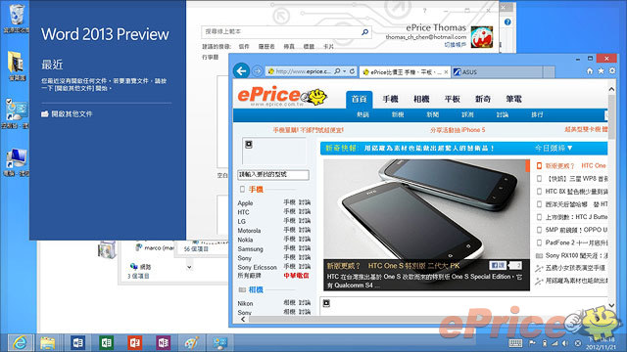Select the 首頁 tab on ePrice
Viewport: 627px width, 352px height.
tap(360, 99)
